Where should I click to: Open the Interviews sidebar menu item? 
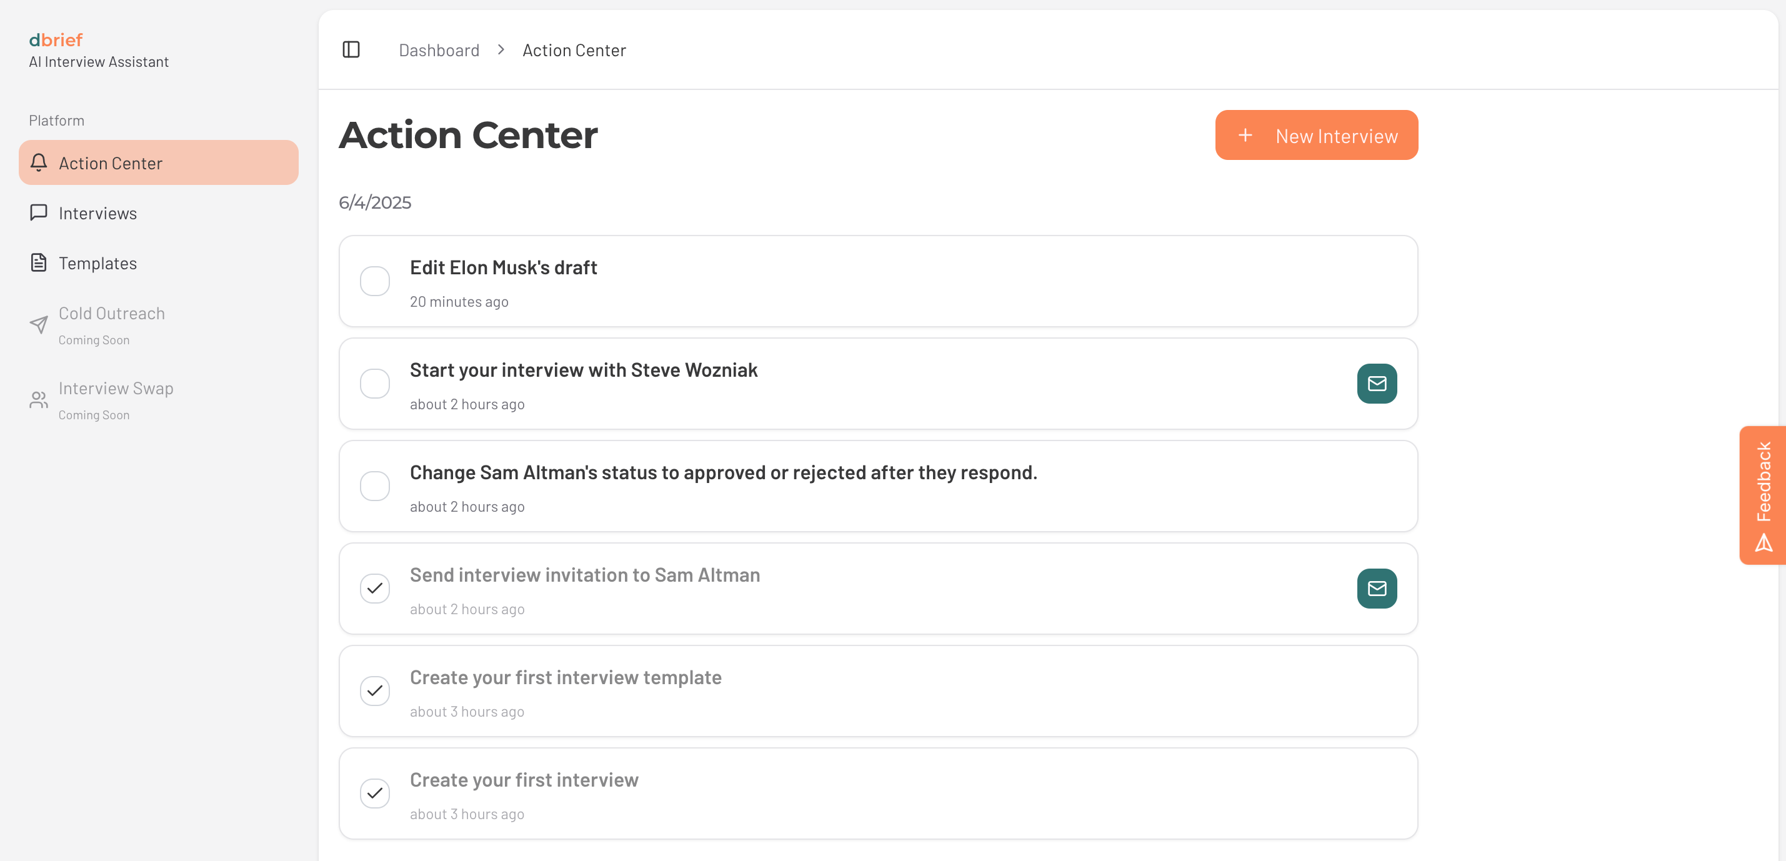(x=159, y=213)
